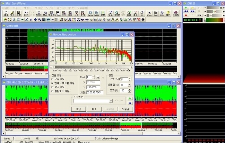Click the rewind button in control window

coord(186,11)
